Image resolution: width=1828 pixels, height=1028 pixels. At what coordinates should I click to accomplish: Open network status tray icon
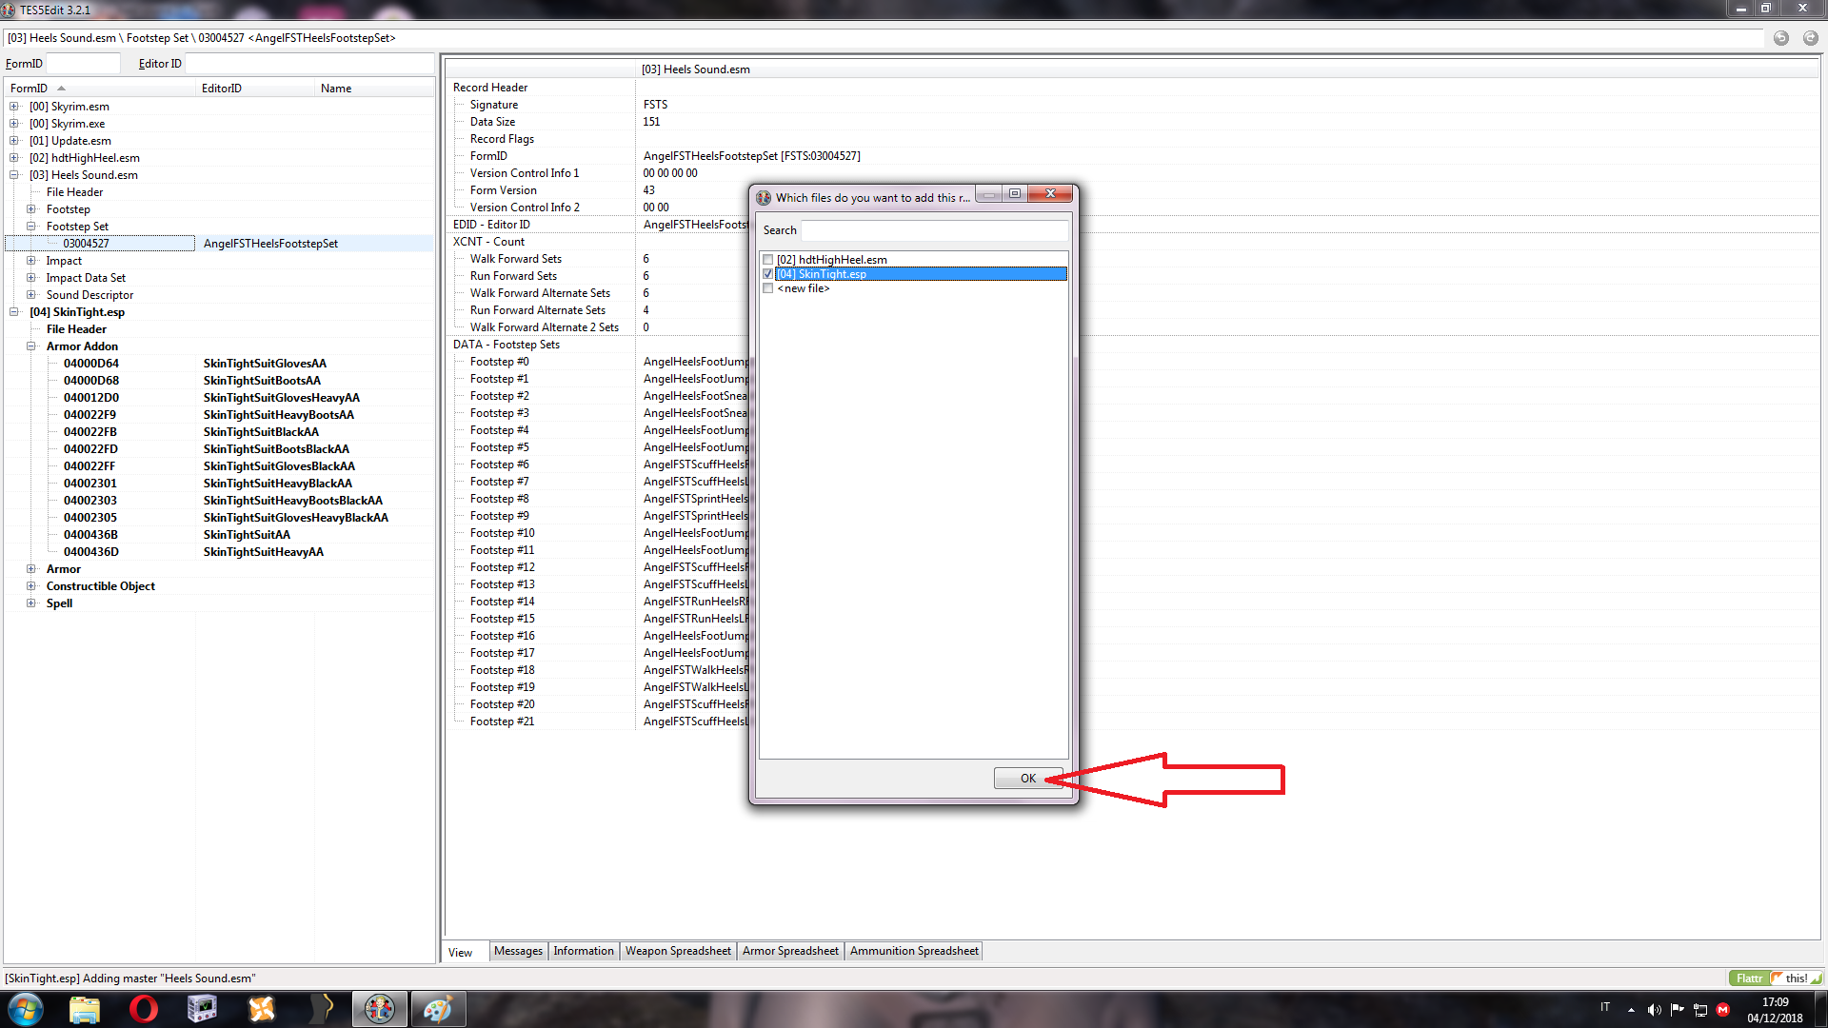coord(1700,1009)
